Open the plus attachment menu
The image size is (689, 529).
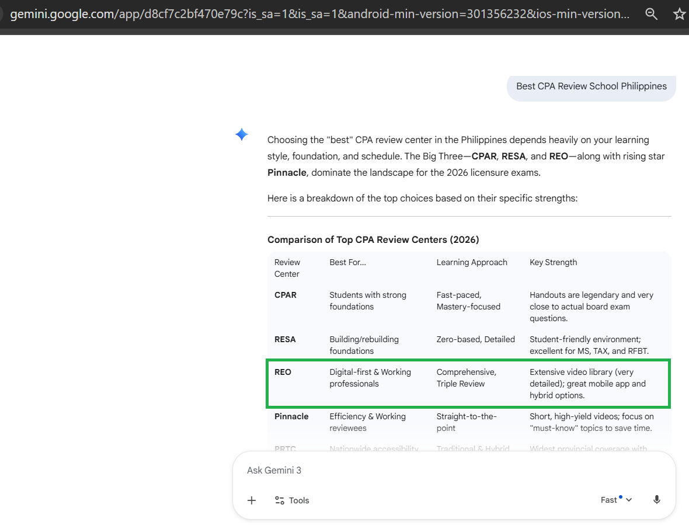252,500
